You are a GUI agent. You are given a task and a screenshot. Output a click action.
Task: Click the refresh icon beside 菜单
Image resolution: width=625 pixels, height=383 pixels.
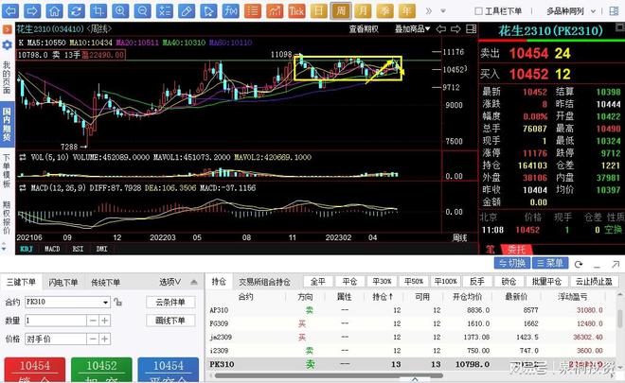579,264
